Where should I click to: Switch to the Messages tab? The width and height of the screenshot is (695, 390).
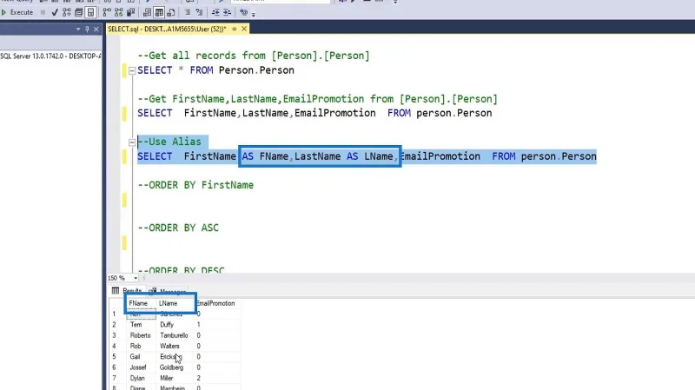168,291
